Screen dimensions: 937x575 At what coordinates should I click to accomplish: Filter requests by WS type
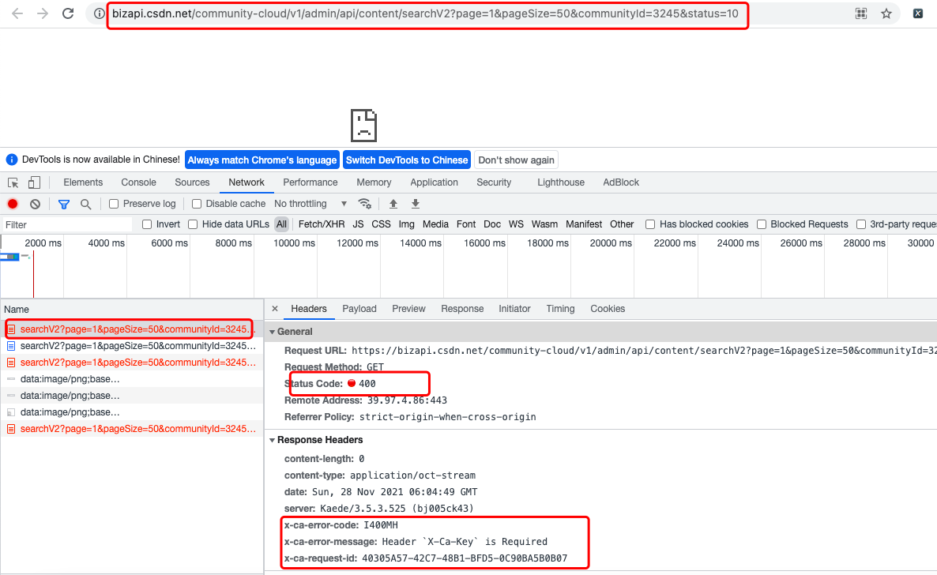point(516,224)
